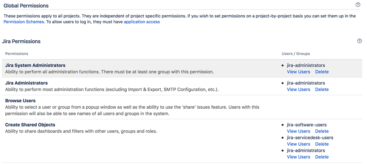Image resolution: width=367 pixels, height=164 pixels.
Task: Open help icon beside Global Permissions heading
Action: (358, 5)
